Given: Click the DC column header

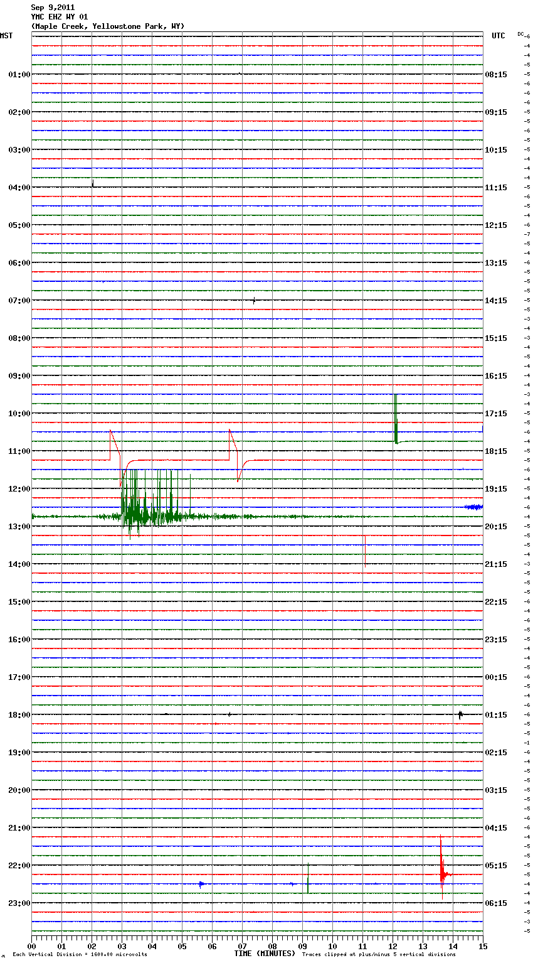Looking at the screenshot, I should pyautogui.click(x=520, y=34).
